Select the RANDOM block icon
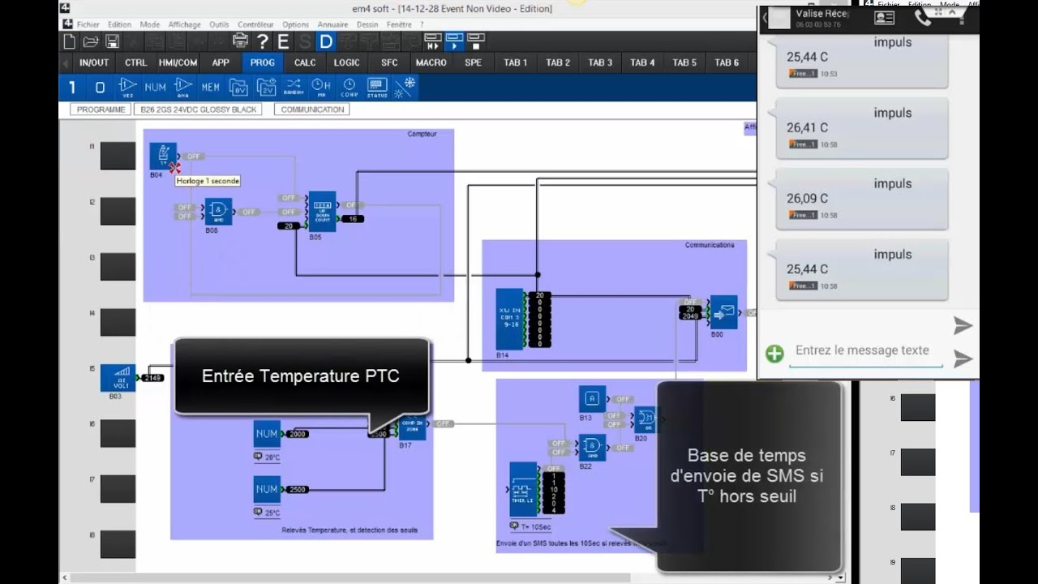Viewport: 1038px width, 584px height. [294, 87]
